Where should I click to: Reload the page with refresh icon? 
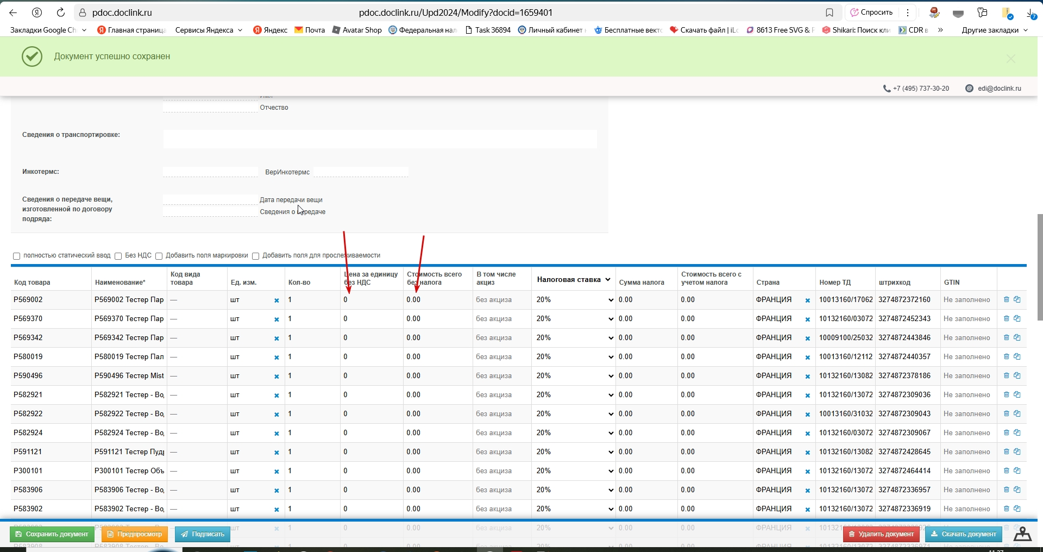pos(61,12)
